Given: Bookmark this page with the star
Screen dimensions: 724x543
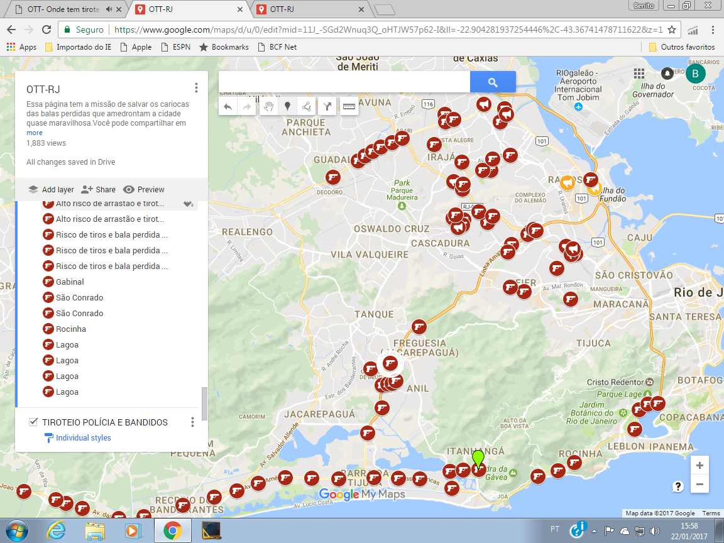Looking at the screenshot, I should [x=672, y=30].
